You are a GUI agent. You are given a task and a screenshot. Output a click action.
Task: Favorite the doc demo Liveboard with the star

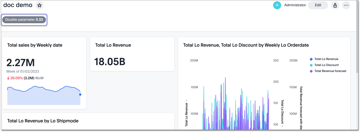39,5
